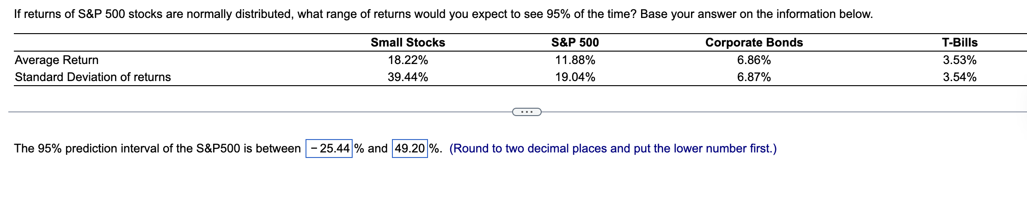This screenshot has width=1027, height=210.
Task: Click the rounding instruction hint text
Action: (x=613, y=148)
